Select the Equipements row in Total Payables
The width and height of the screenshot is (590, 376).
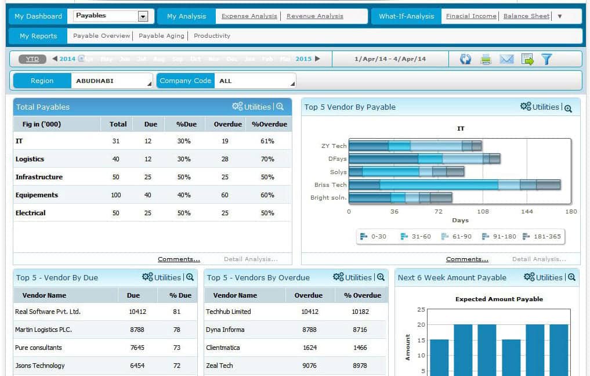click(x=153, y=195)
